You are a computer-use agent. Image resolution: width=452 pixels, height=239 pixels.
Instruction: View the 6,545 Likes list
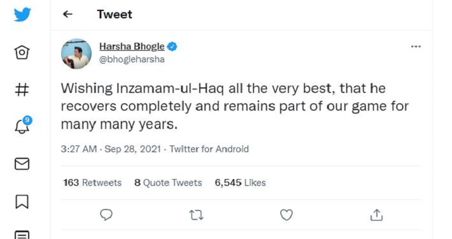coord(240,182)
